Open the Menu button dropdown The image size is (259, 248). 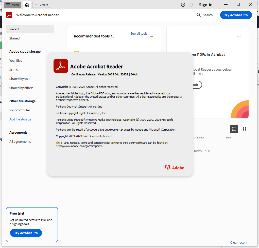click(12, 5)
